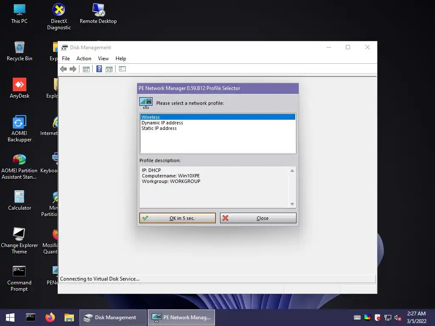Toggle the Show/Hide Console Tree toolbar icon
435x326 pixels.
[86, 69]
